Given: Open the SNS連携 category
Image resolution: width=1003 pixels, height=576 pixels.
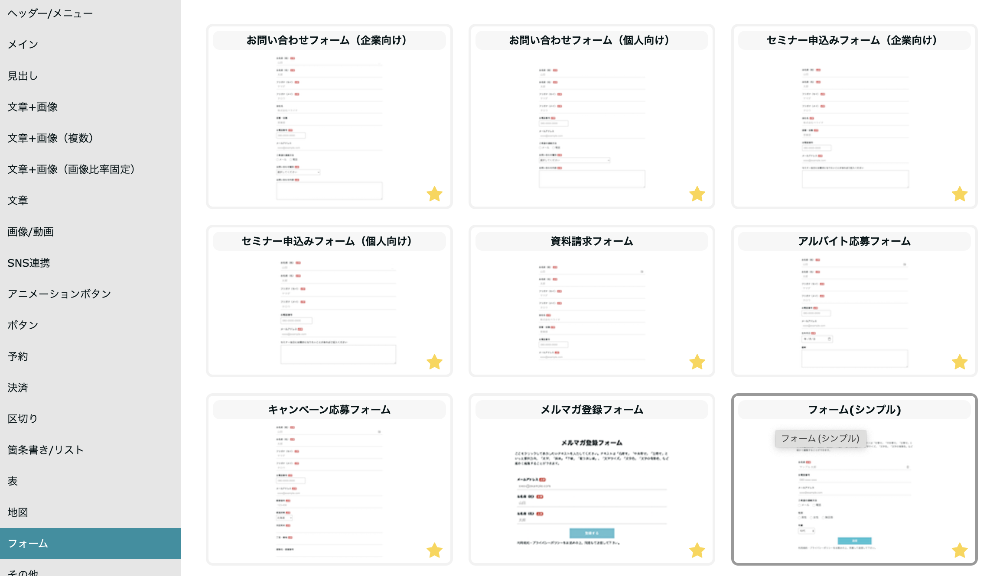Looking at the screenshot, I should pos(29,263).
